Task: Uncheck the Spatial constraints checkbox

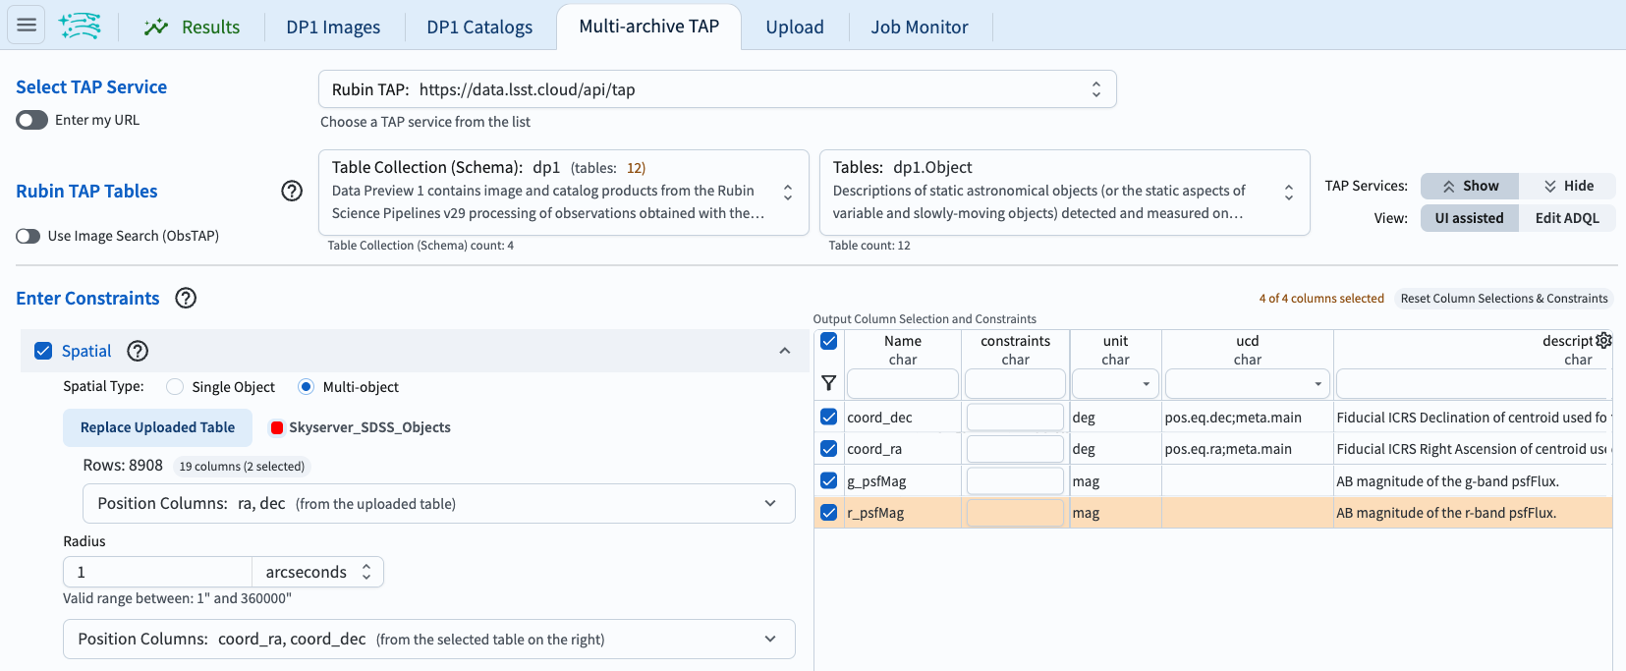Action: tap(43, 351)
